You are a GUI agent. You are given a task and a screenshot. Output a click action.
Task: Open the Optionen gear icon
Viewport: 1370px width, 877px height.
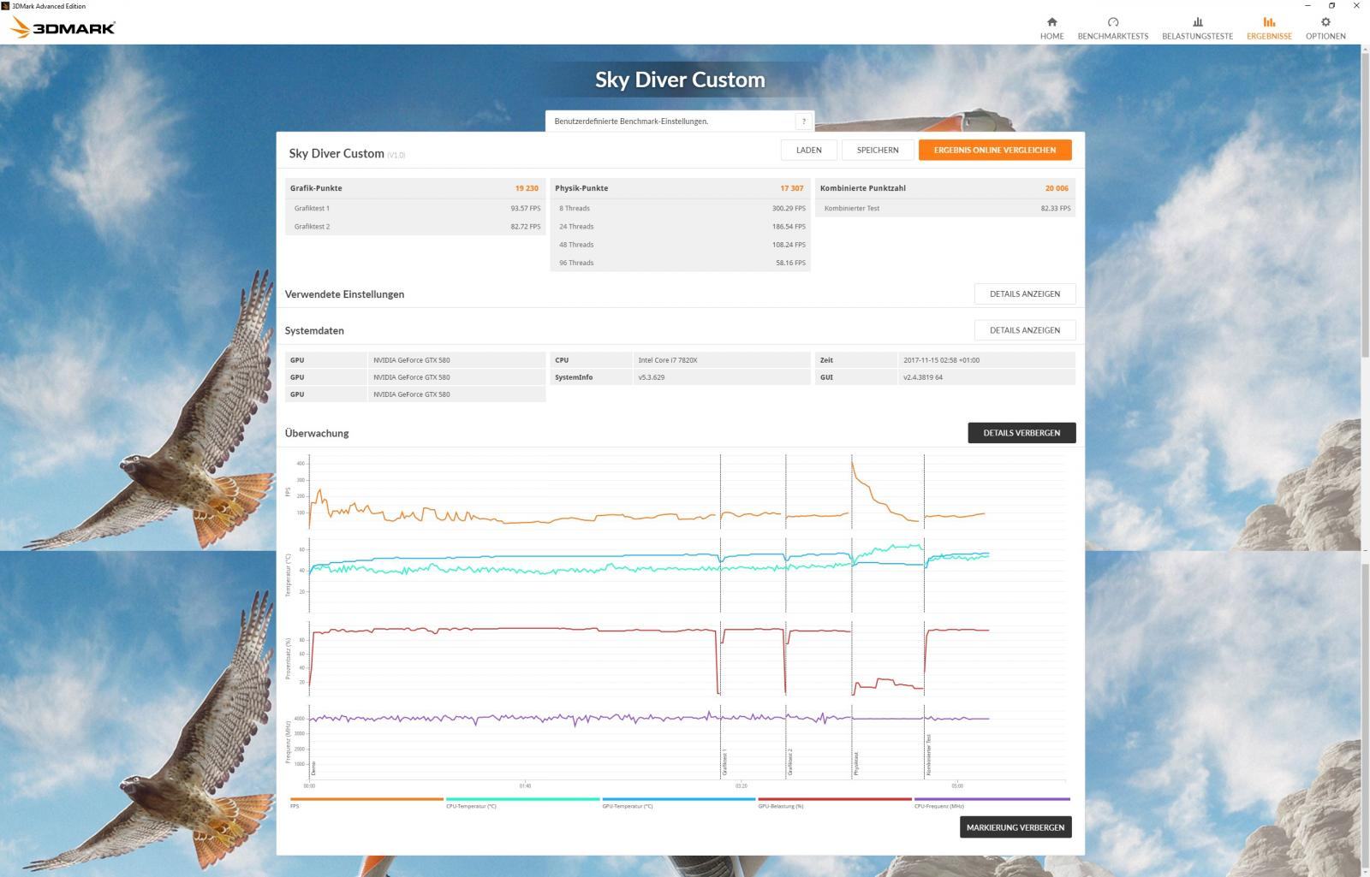(x=1325, y=22)
